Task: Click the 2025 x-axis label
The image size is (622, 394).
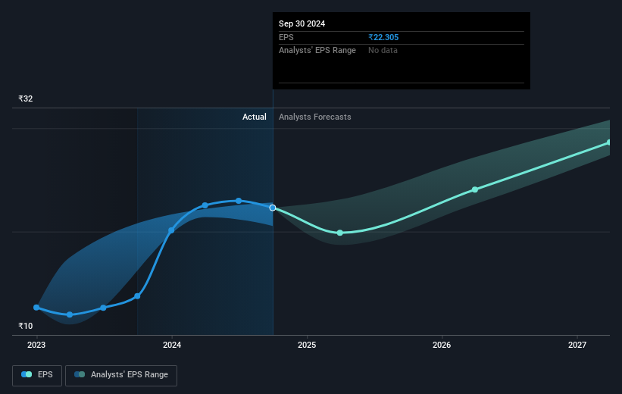Action: [307, 346]
